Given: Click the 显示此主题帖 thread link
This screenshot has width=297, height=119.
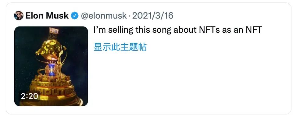Looking at the screenshot, I should tap(120, 47).
